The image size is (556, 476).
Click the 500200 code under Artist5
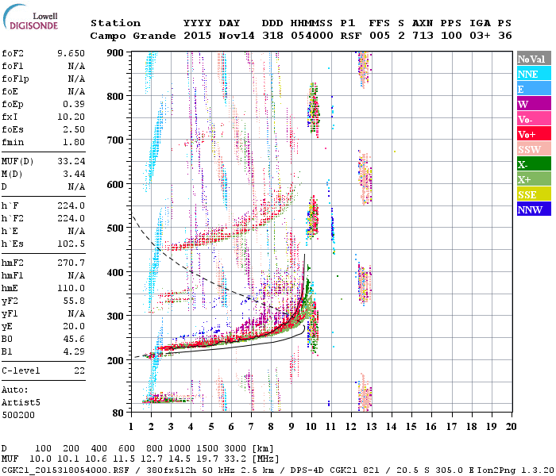(18, 415)
